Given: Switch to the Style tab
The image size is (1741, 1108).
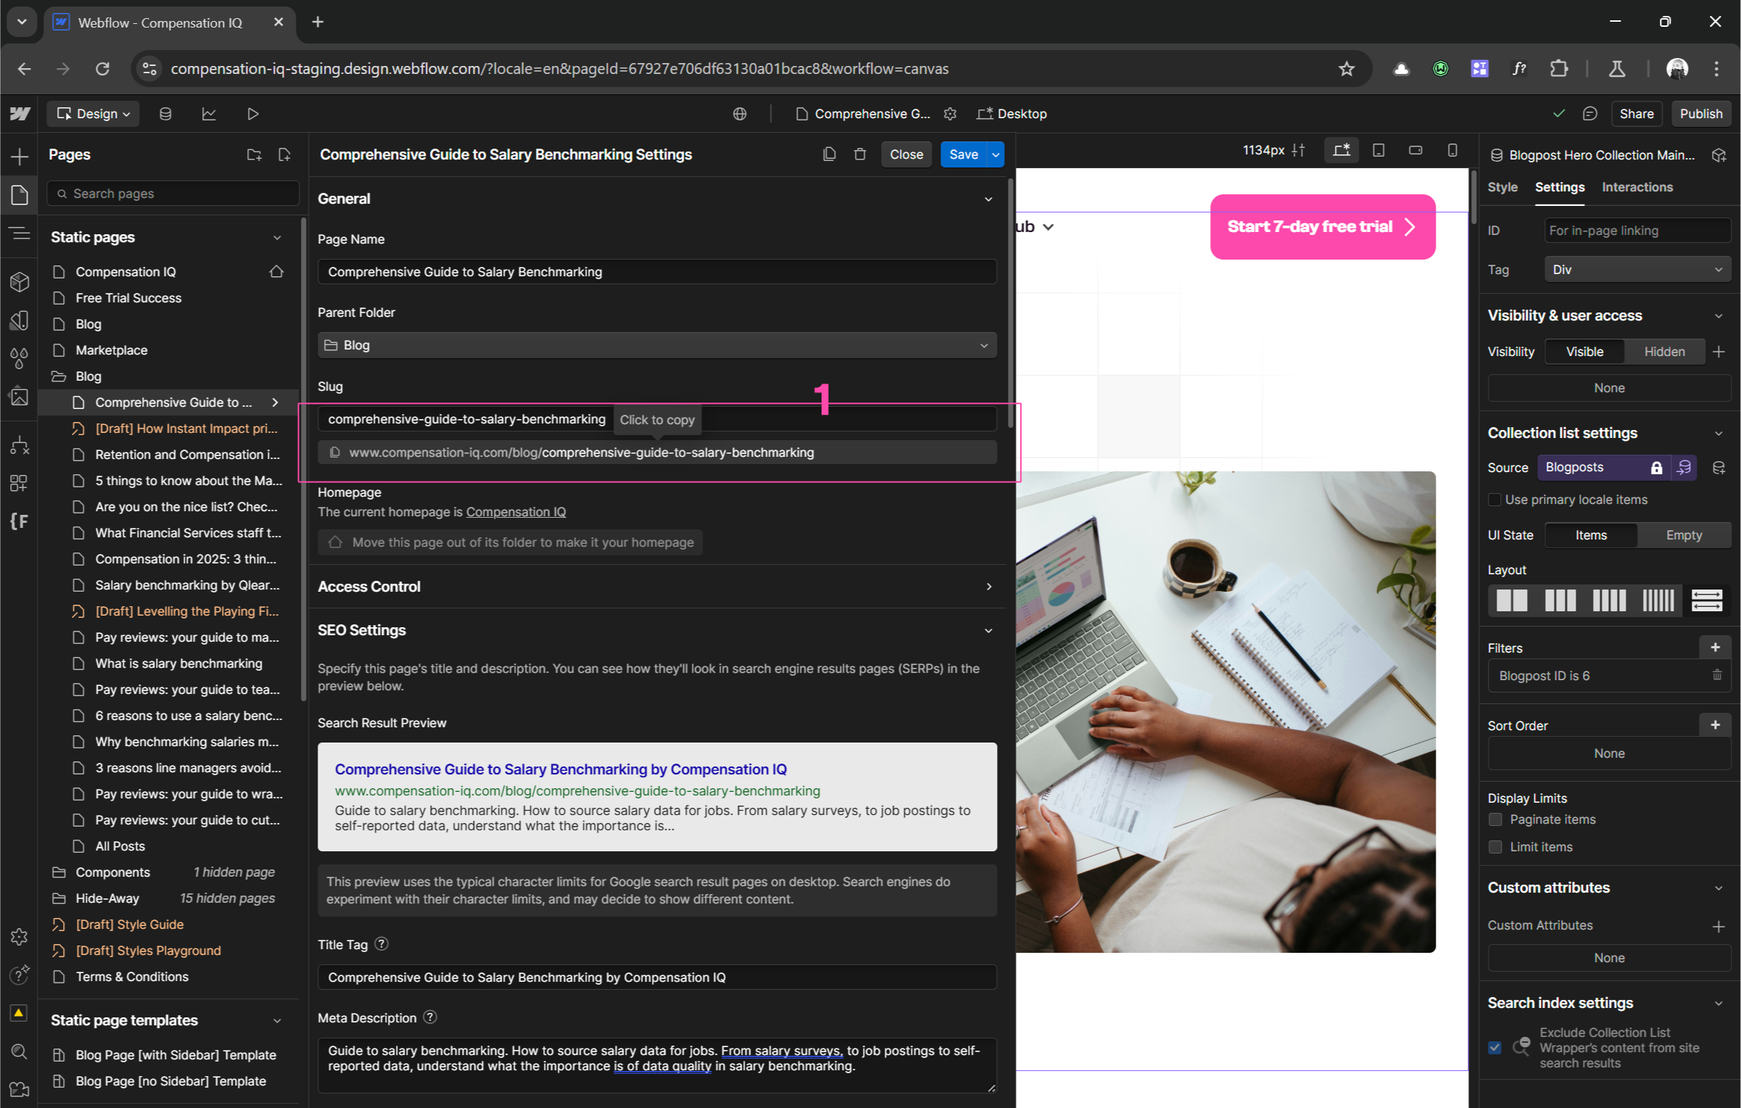Looking at the screenshot, I should point(1502,187).
